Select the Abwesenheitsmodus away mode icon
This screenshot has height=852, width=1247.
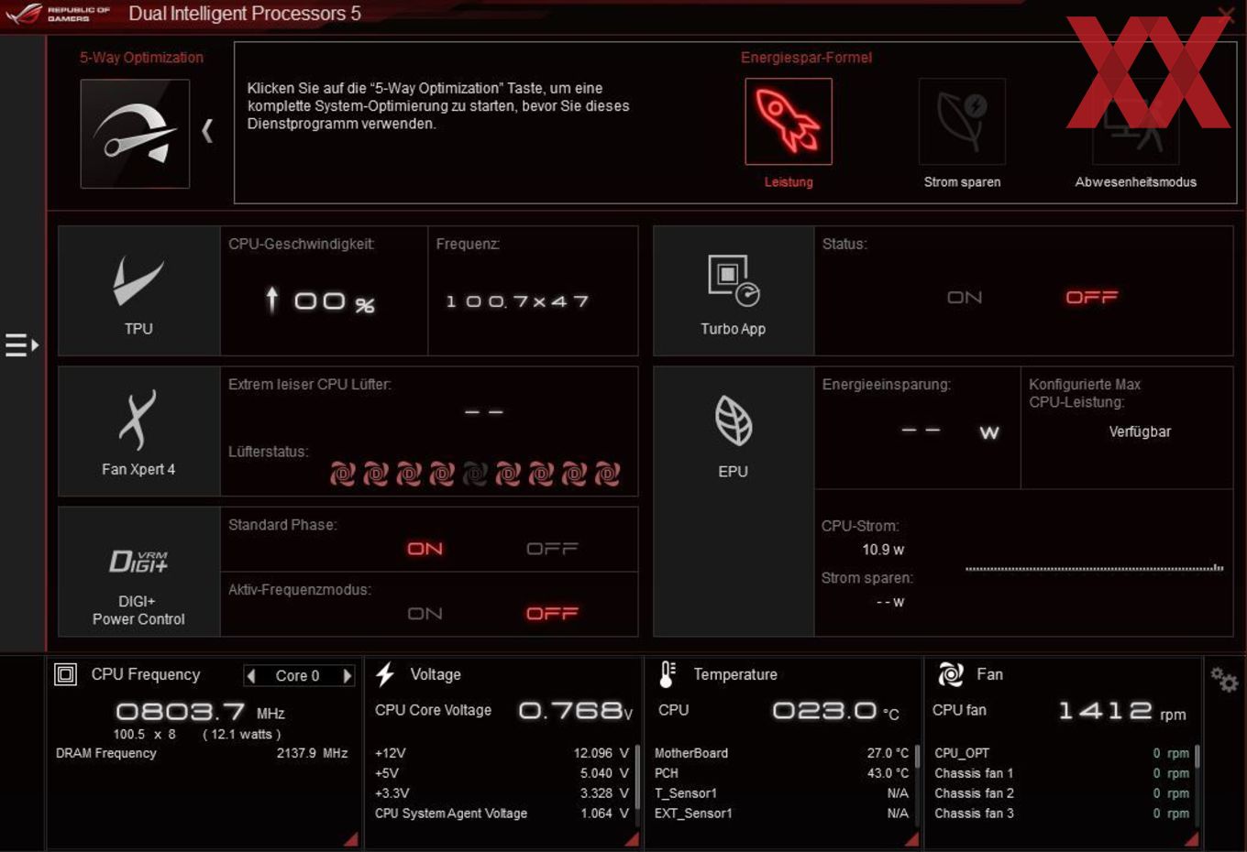pyautogui.click(x=1135, y=121)
